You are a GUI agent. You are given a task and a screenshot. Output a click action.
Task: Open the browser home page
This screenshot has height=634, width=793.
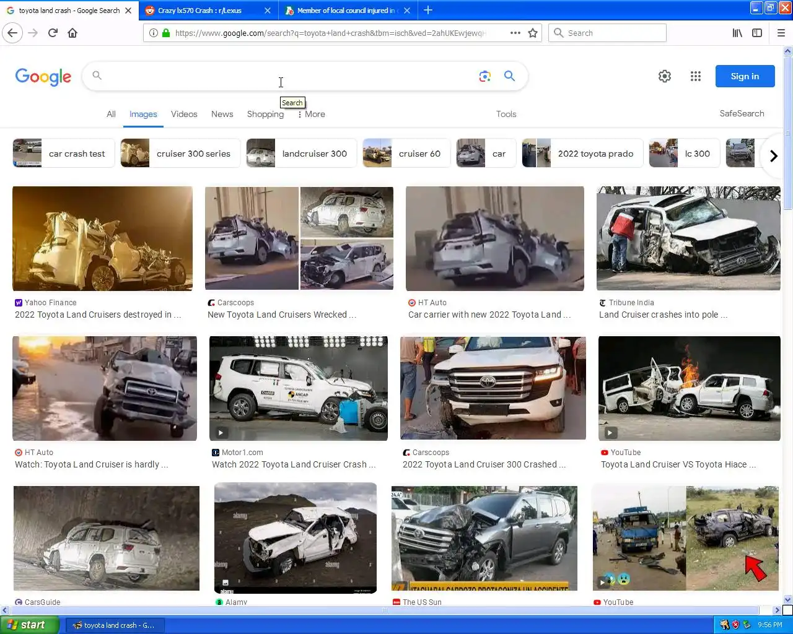[x=72, y=33]
